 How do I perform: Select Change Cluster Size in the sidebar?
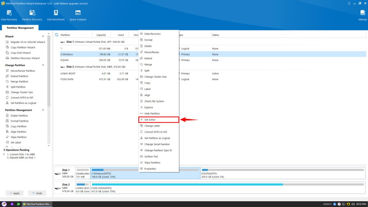tap(19, 92)
